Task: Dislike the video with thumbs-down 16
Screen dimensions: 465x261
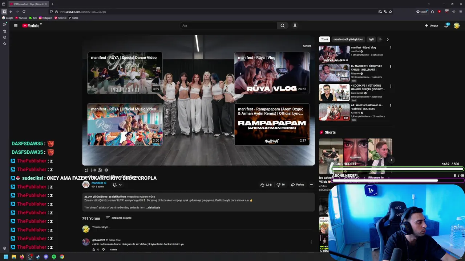Action: click(280, 185)
